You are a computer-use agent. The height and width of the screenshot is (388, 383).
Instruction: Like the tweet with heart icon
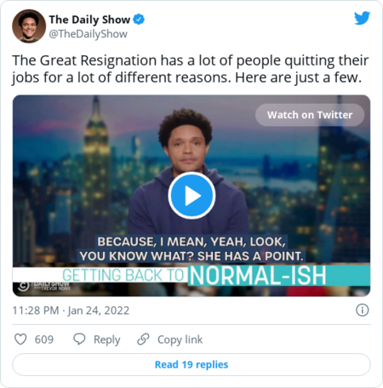pyautogui.click(x=20, y=339)
